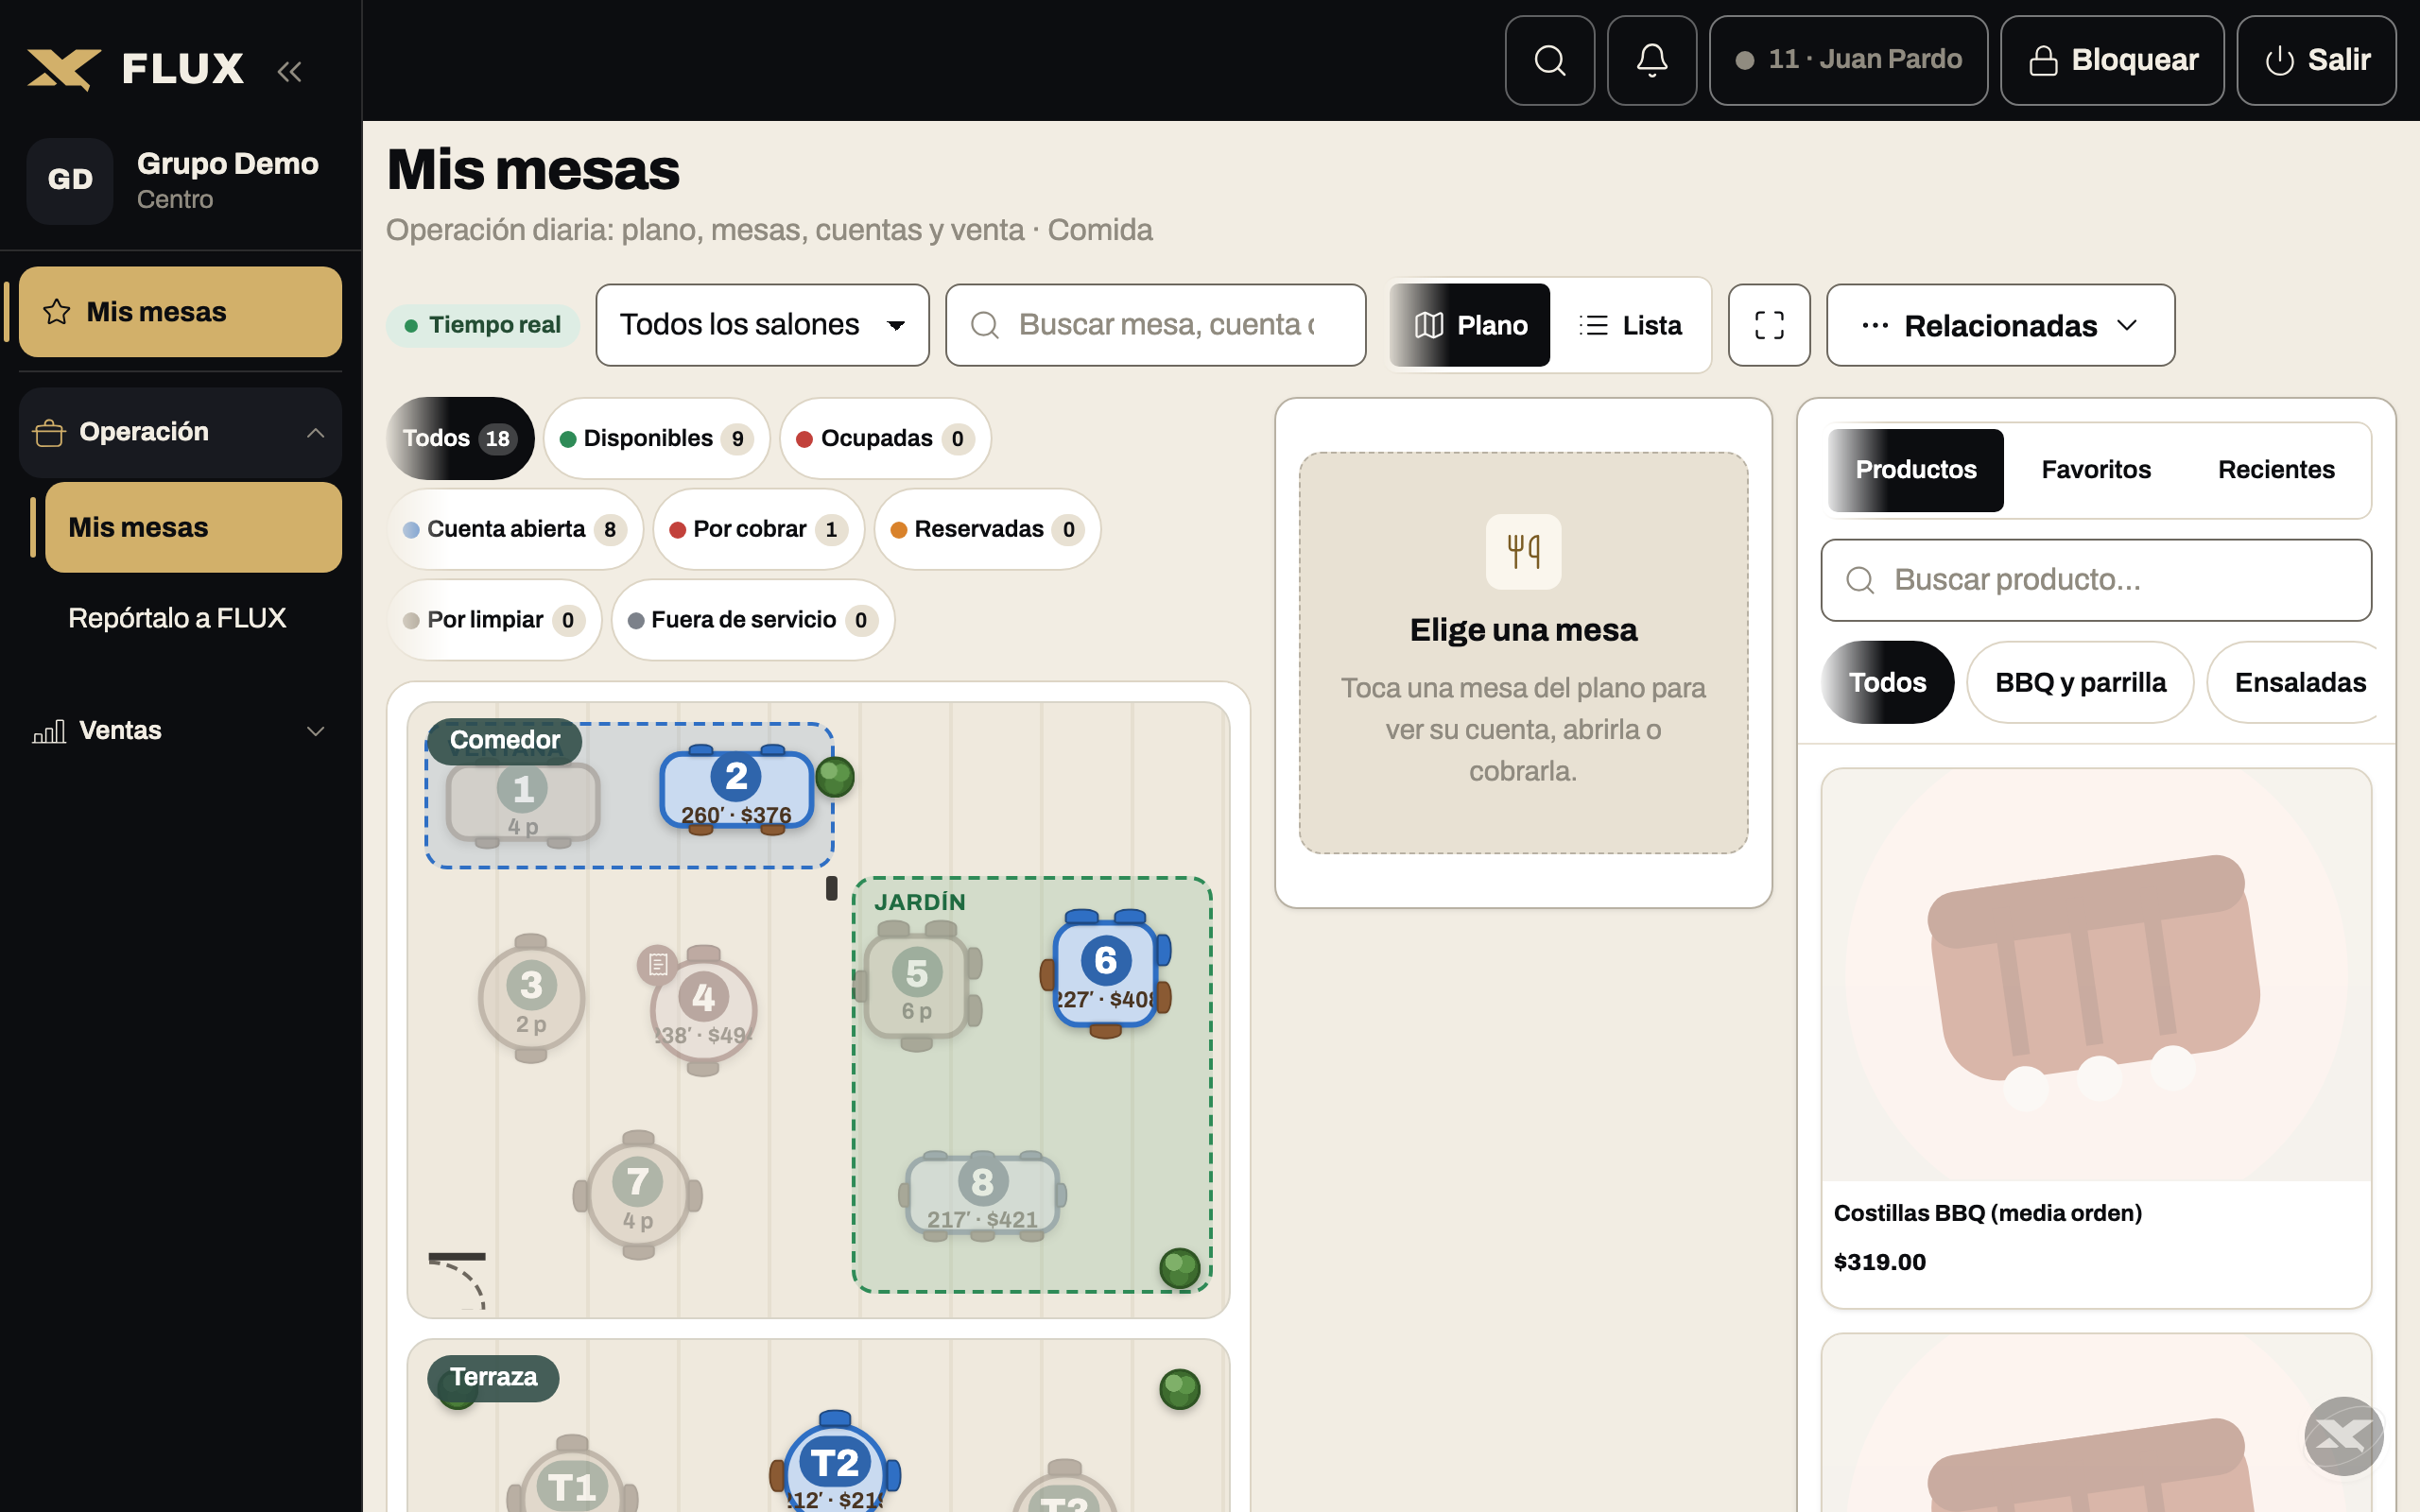Switch to Recientes tab
The image size is (2420, 1512).
(x=2276, y=470)
